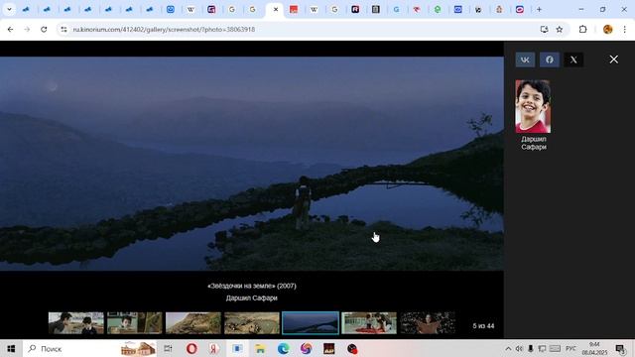Open Task View from the taskbar
This screenshot has width=635, height=357.
coord(168,348)
